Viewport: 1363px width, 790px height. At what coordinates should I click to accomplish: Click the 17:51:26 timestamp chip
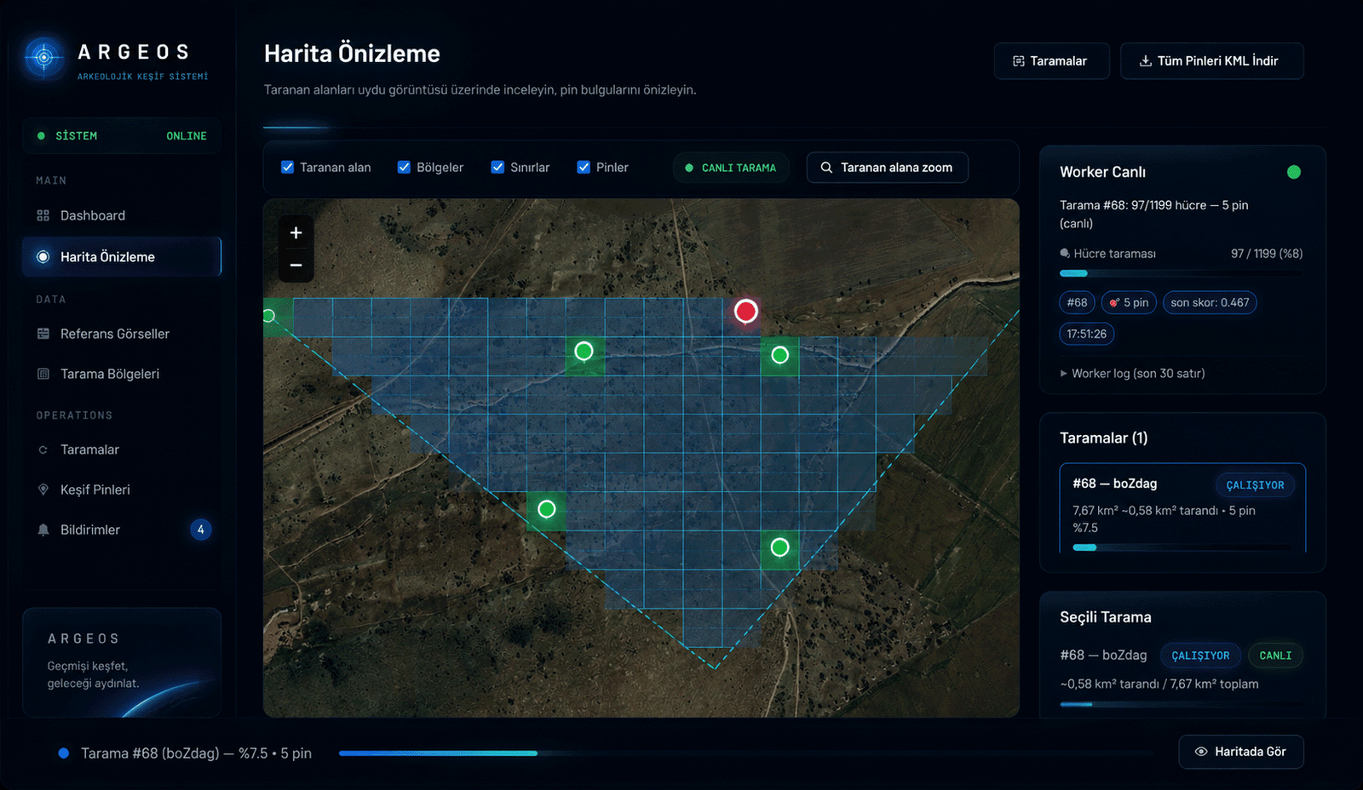point(1086,334)
